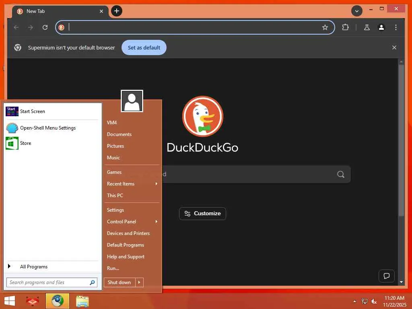This screenshot has height=309, width=412.
Task: Open the browser profile avatar icon
Action: point(381,27)
